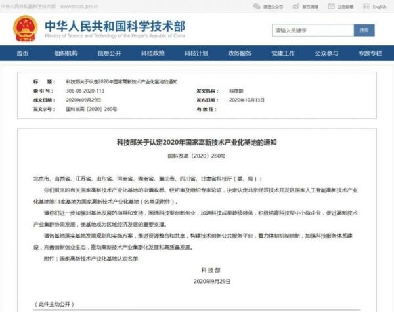Click the 科技部 signature text
Image resolution: width=394 pixels, height=312 pixels.
coord(211,270)
